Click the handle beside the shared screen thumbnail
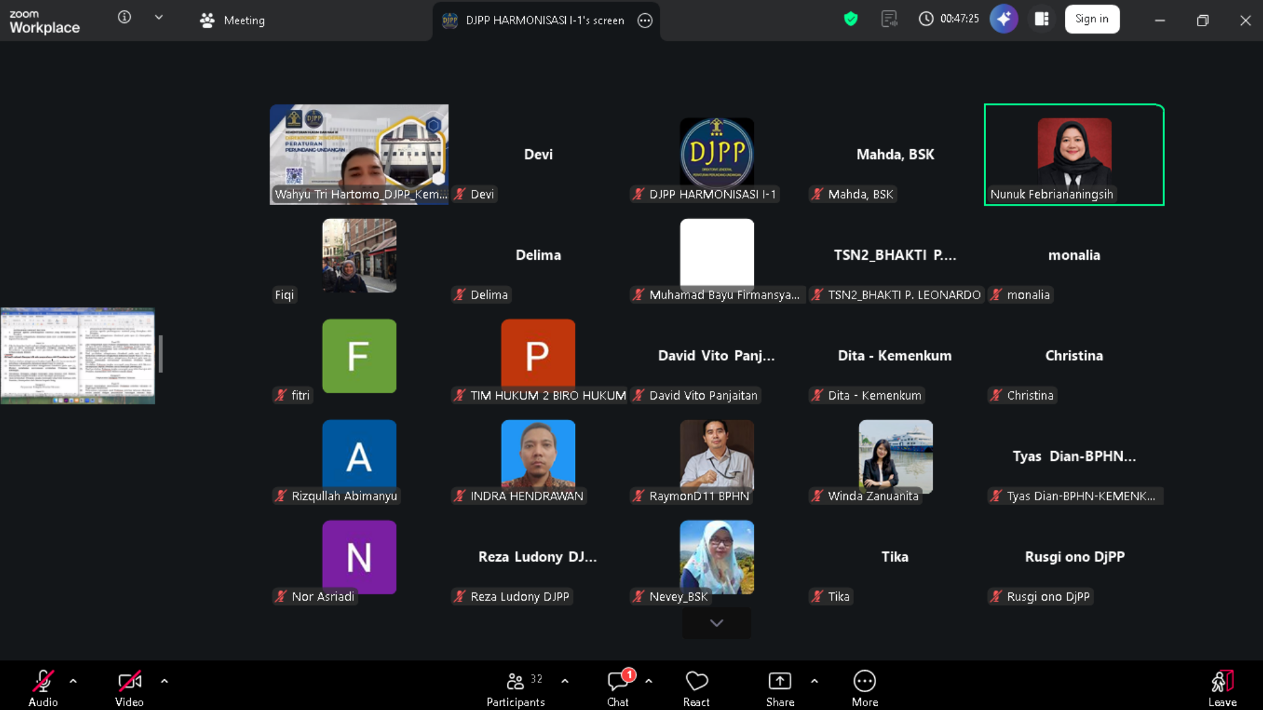Image resolution: width=1263 pixels, height=710 pixels. pos(161,354)
